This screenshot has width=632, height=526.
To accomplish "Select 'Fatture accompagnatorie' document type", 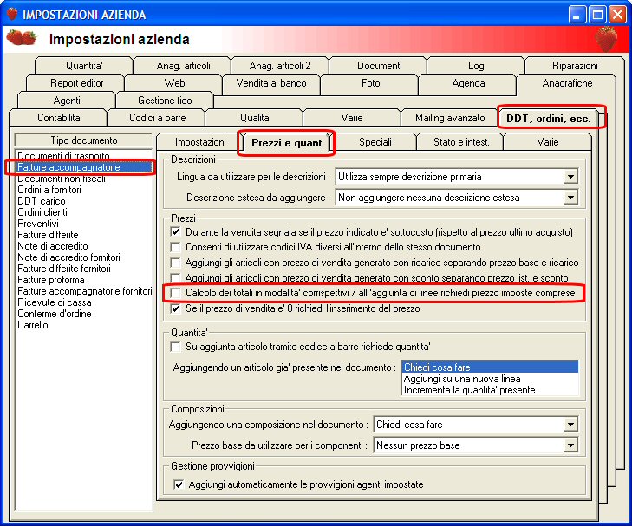I will point(84,166).
